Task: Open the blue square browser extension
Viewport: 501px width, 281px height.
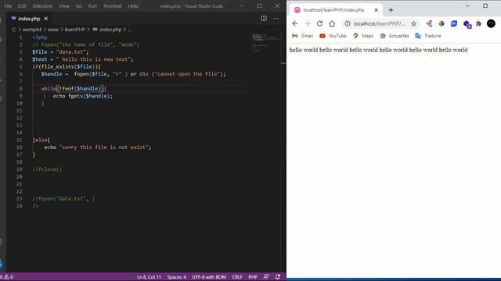Action: pos(454,23)
